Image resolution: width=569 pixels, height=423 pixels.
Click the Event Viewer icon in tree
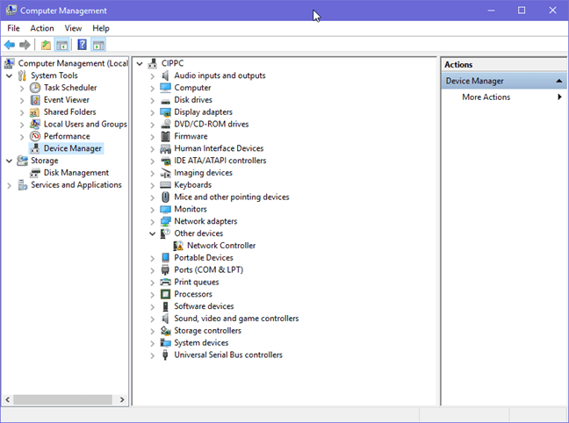35,100
